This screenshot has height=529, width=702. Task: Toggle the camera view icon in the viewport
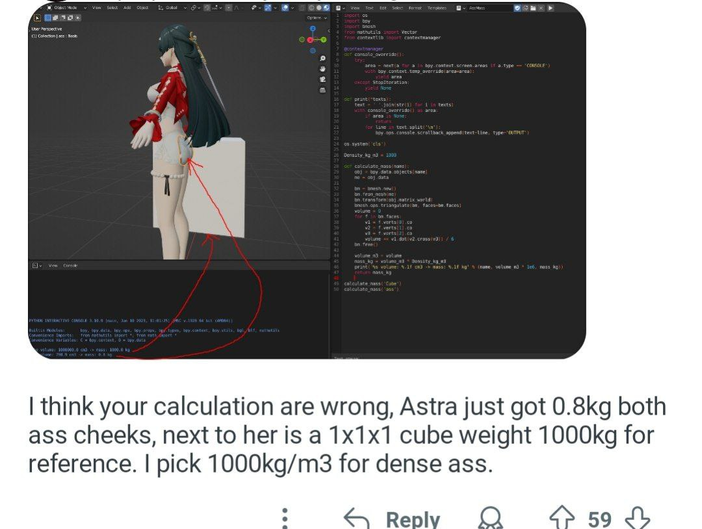point(322,79)
